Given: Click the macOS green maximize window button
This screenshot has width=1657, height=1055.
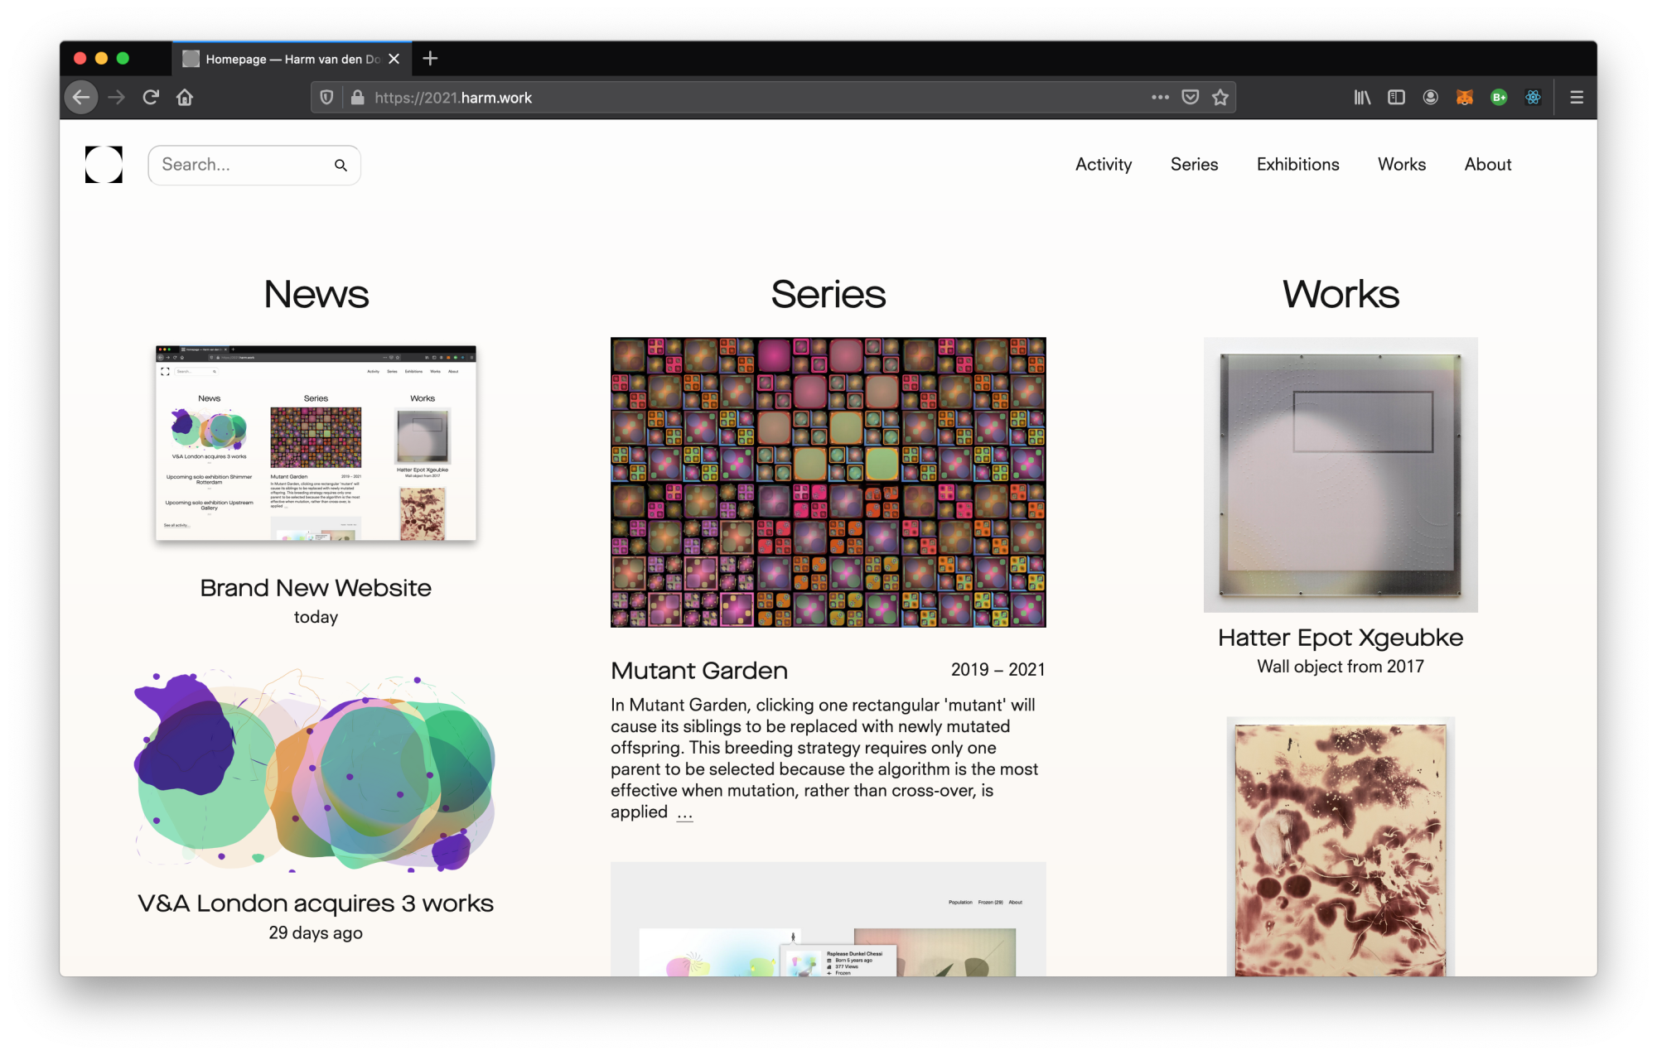Looking at the screenshot, I should tap(123, 58).
